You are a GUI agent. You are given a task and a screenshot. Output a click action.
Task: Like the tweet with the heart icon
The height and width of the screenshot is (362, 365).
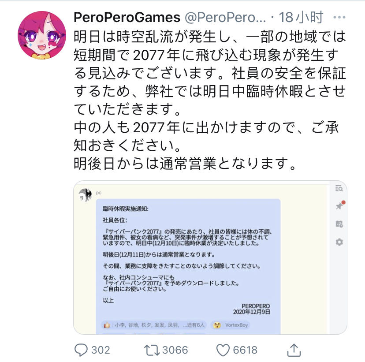223,350
